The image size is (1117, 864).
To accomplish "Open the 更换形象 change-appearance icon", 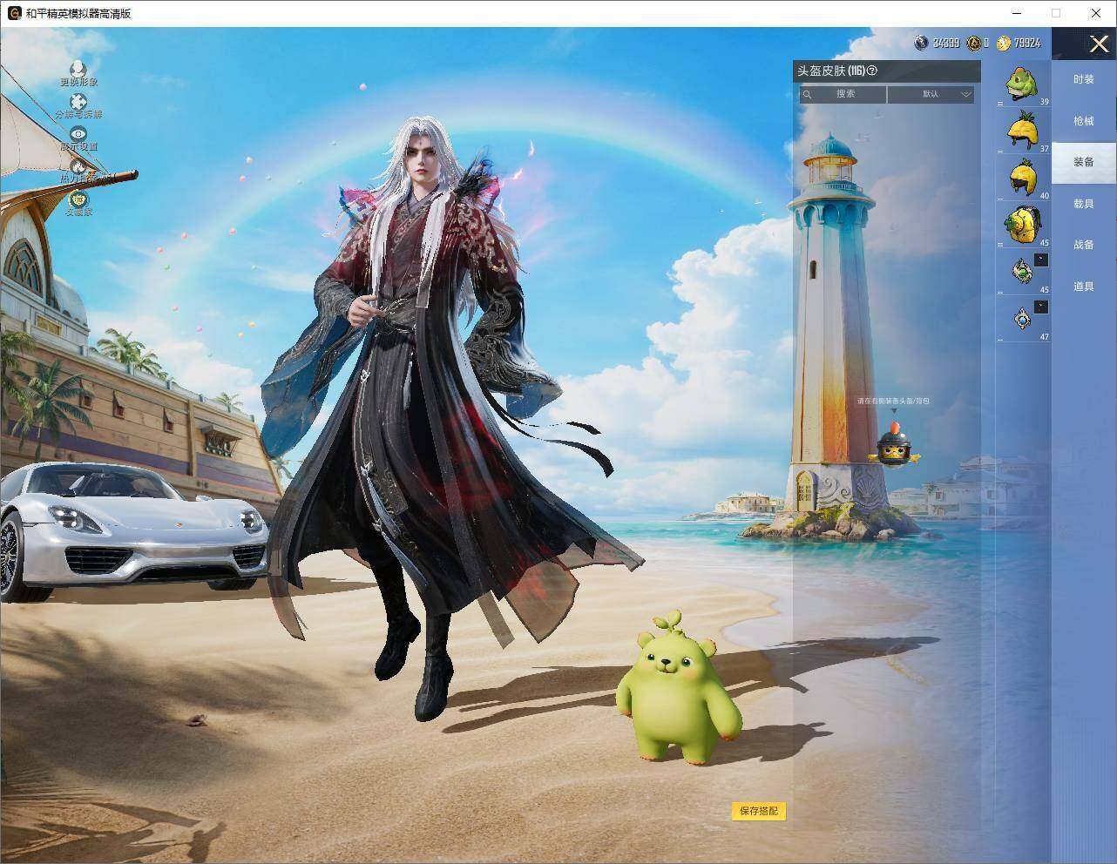I will 78,69.
